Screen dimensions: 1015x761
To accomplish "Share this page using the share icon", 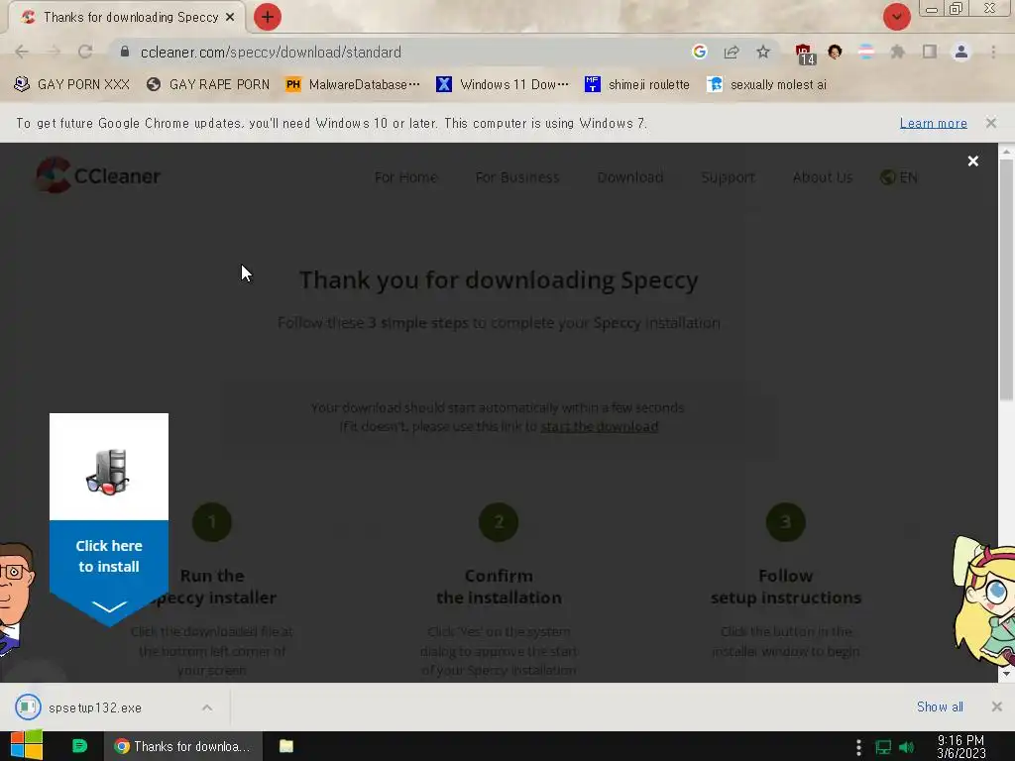I will [x=732, y=52].
